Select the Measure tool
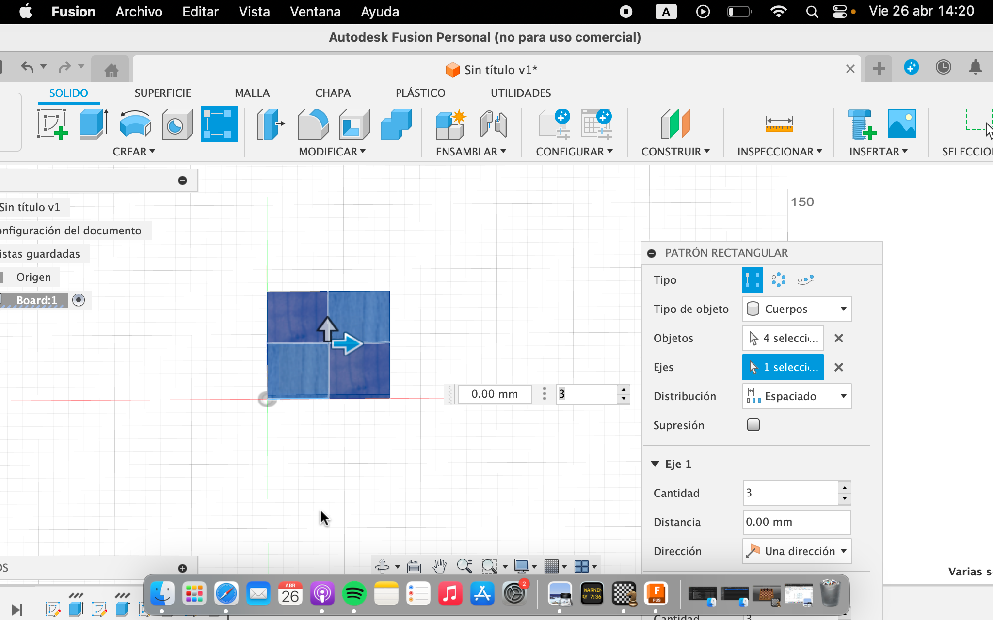The width and height of the screenshot is (993, 620). 779,124
